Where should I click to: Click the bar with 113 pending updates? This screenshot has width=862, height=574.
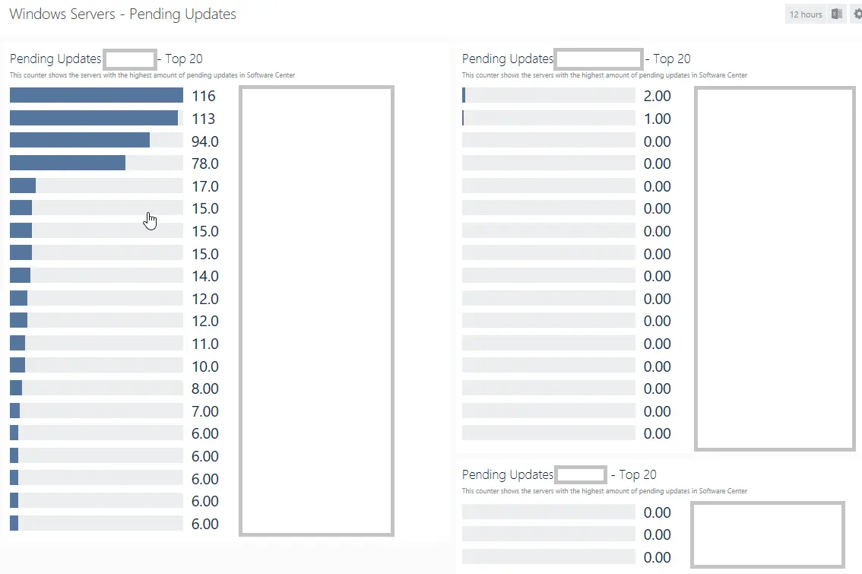click(x=97, y=118)
